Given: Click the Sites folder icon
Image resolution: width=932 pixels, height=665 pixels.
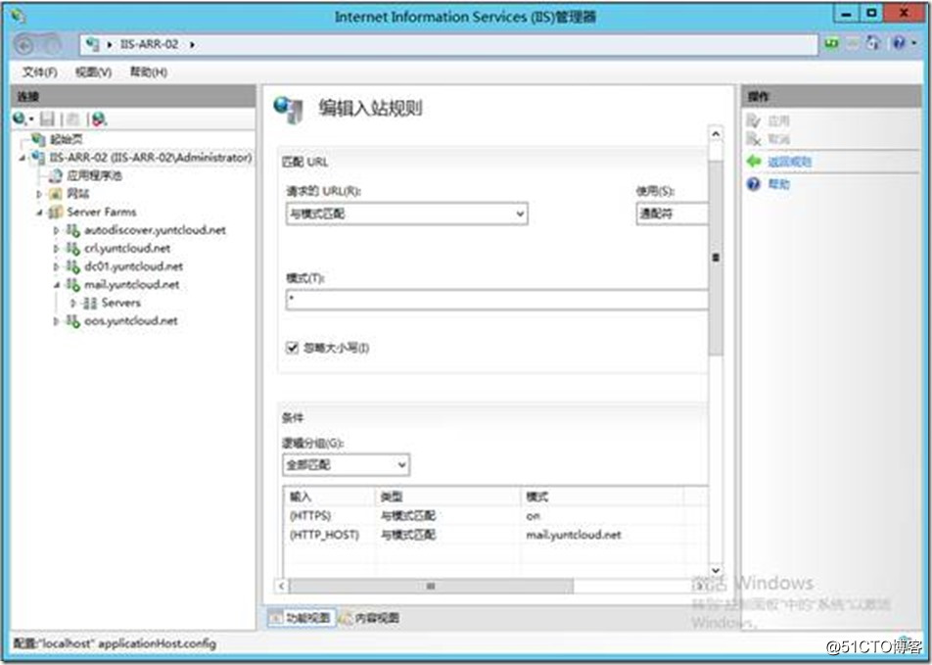Looking at the screenshot, I should tap(56, 194).
